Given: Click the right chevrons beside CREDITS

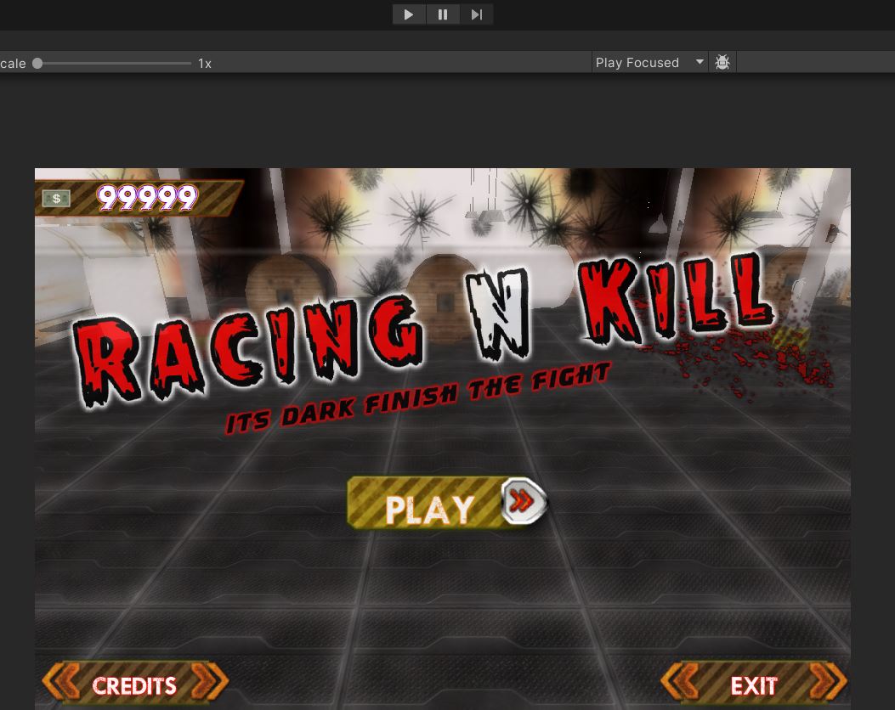Looking at the screenshot, I should 209,682.
